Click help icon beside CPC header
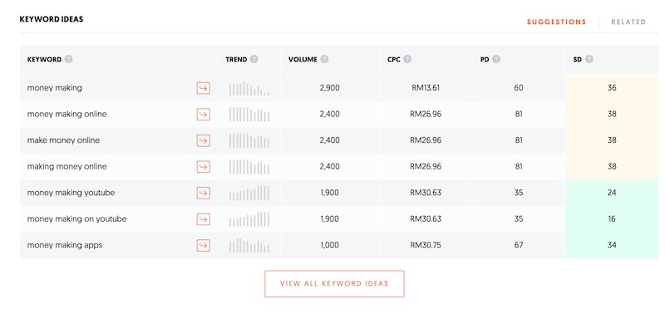Viewport: 665px width, 314px height. pyautogui.click(x=407, y=59)
